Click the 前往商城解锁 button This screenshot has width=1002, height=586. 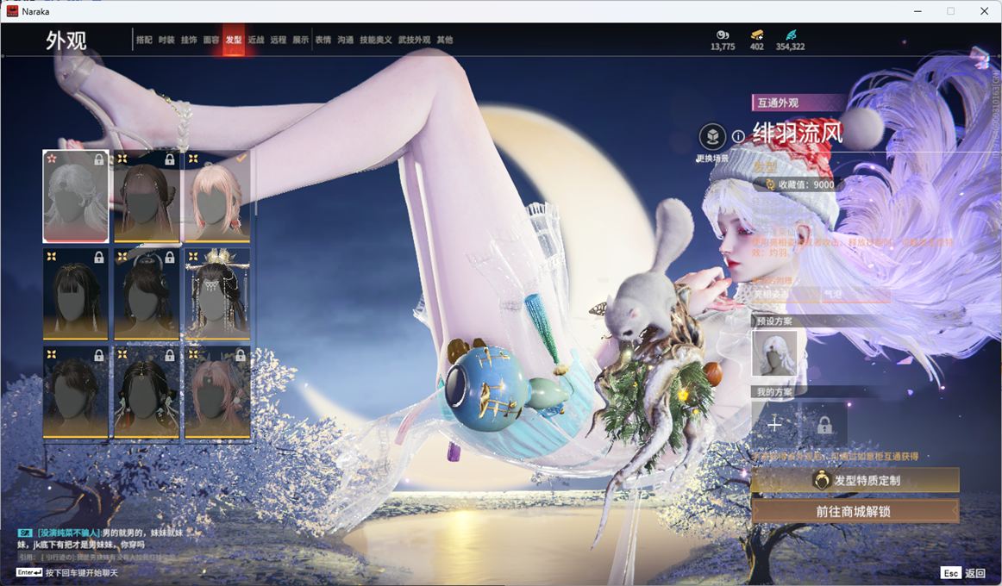coord(855,511)
